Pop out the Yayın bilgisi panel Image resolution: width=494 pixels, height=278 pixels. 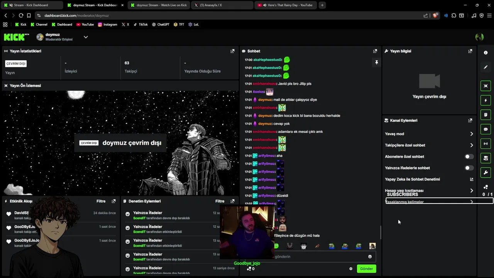[470, 51]
